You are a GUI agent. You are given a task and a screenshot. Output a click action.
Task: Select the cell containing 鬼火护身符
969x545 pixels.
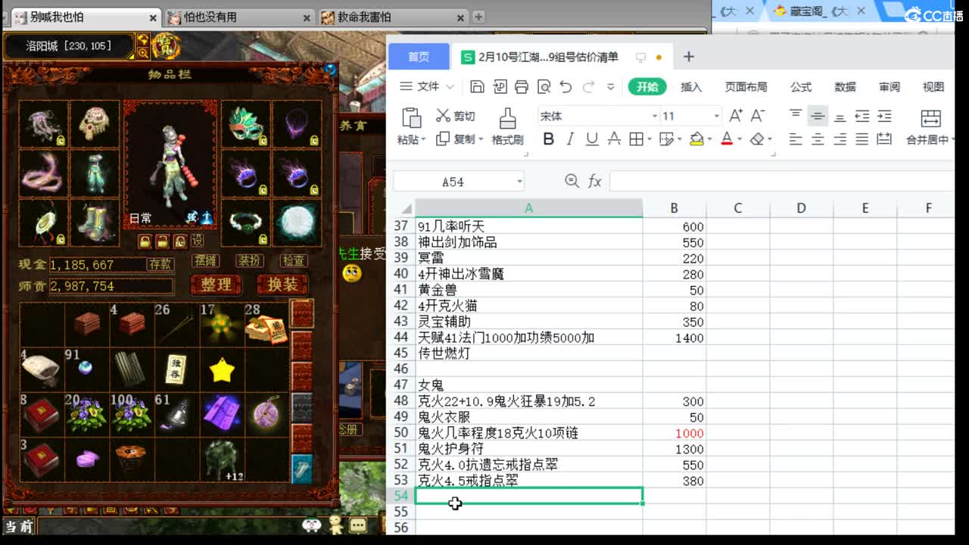(x=528, y=449)
